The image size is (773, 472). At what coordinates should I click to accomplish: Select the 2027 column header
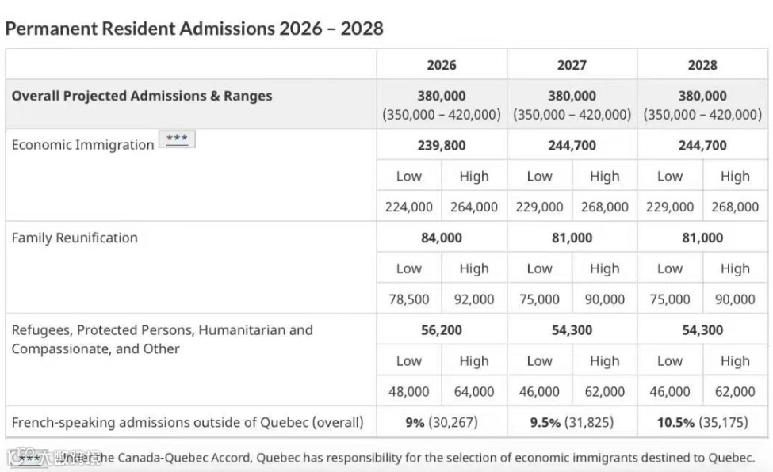[x=572, y=65]
